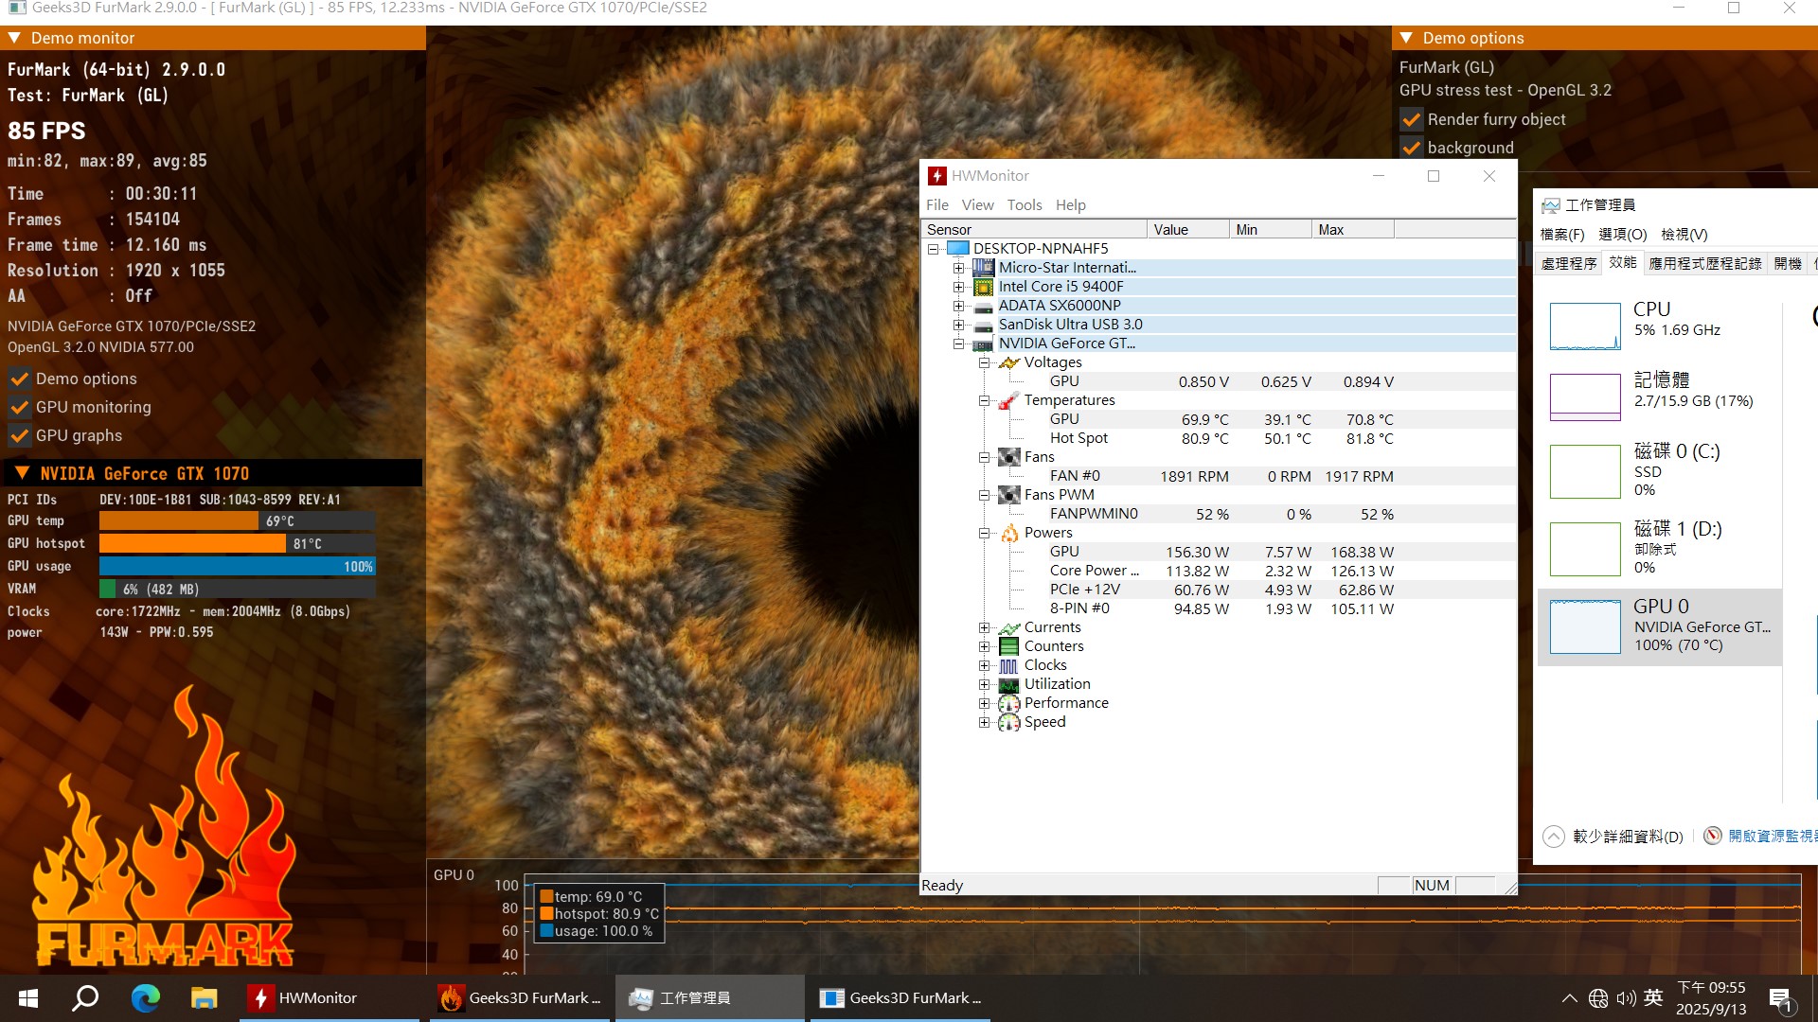Click the 英 input language indicator
The image size is (1818, 1022).
coord(1653,998)
